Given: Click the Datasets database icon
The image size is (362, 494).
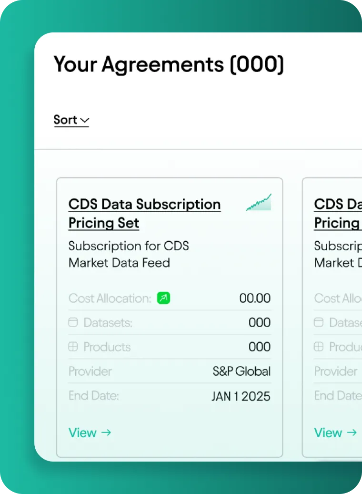Looking at the screenshot, I should 73,322.
